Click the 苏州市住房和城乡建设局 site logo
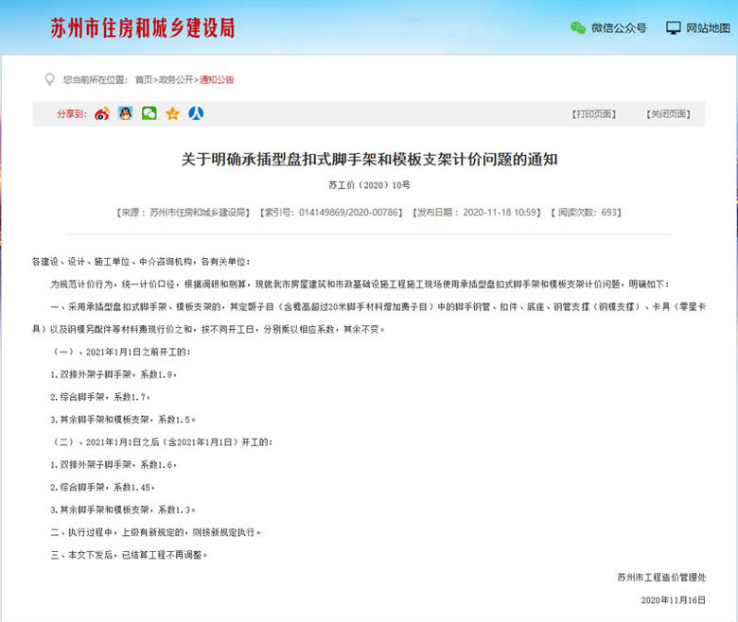Screen dimensions: 738x622 click(x=142, y=27)
